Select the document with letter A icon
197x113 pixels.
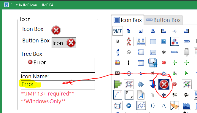(x=141, y=95)
